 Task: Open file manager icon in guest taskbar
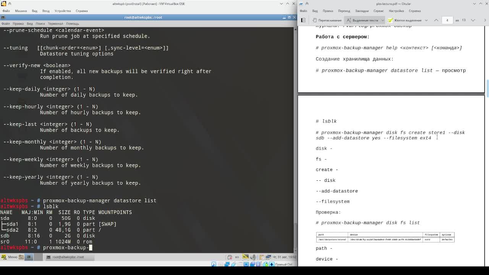(x=21, y=257)
